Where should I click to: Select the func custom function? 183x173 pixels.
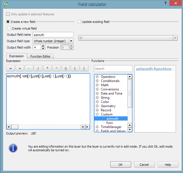110,123
